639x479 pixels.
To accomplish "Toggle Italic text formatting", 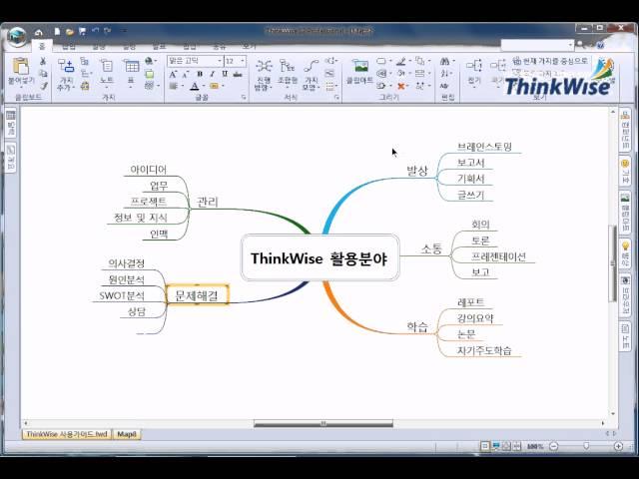I will coord(212,74).
